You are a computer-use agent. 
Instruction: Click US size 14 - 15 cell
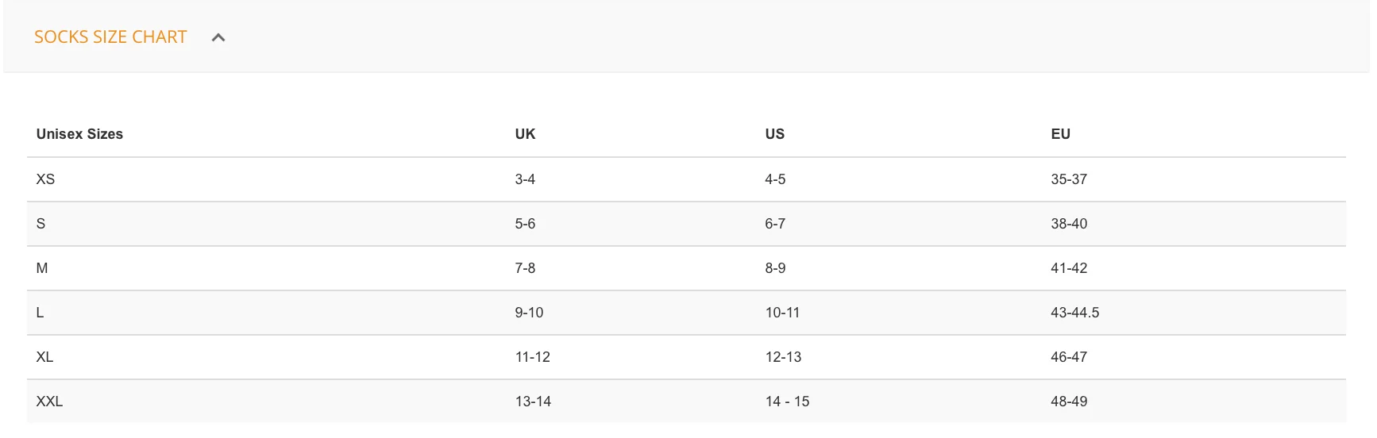(787, 401)
